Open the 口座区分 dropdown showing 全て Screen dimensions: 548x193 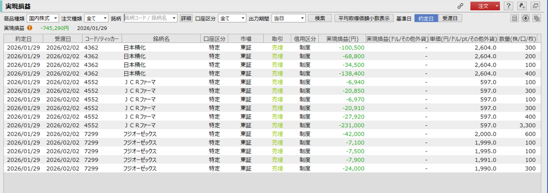click(232, 18)
